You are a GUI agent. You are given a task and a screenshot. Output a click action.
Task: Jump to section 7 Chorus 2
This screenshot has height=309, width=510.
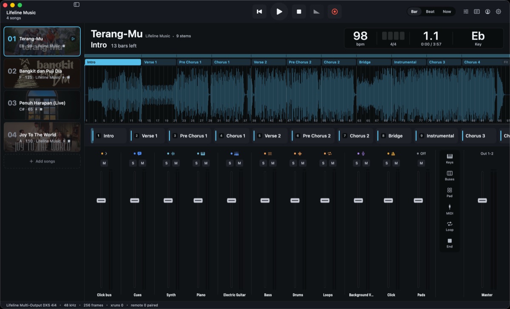[x=356, y=136]
